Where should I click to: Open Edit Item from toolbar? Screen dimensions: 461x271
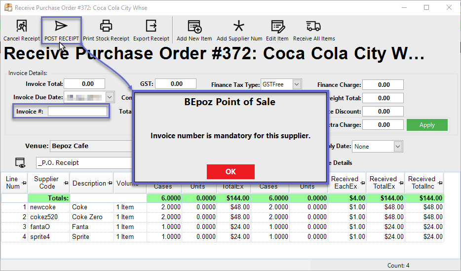pos(277,26)
